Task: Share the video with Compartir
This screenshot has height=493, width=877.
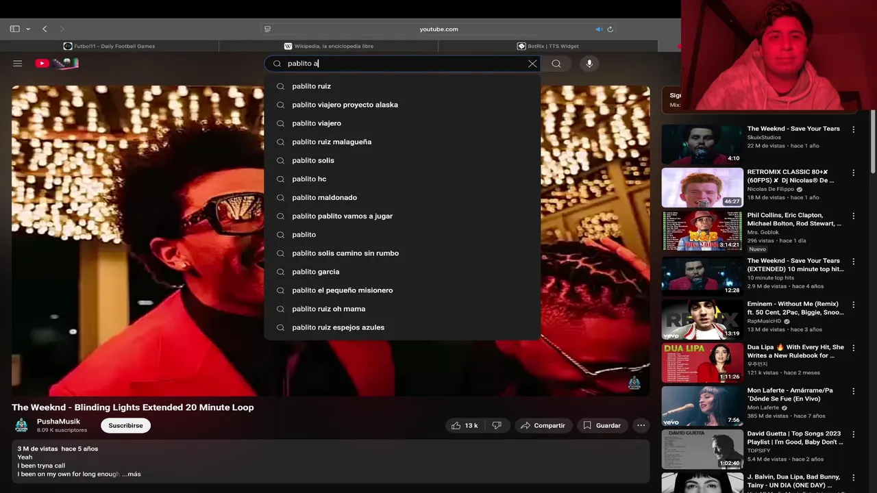Action: point(543,425)
